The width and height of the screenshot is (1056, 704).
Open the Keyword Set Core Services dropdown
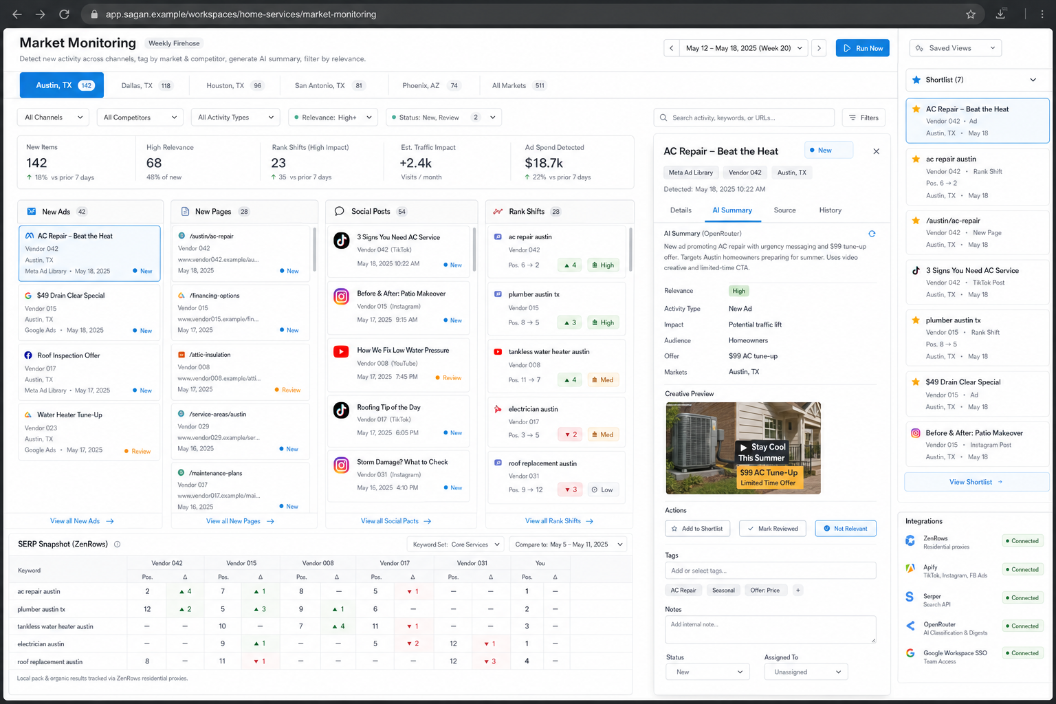(456, 544)
